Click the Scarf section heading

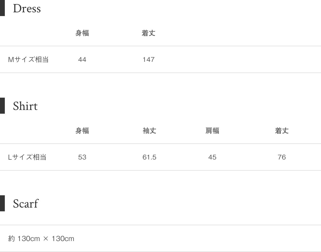click(x=25, y=204)
